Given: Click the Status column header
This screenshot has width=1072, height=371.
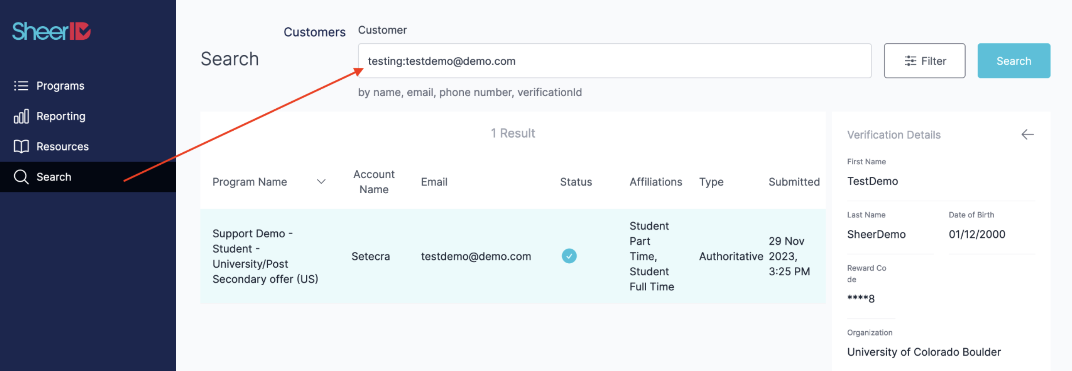Looking at the screenshot, I should tap(576, 182).
